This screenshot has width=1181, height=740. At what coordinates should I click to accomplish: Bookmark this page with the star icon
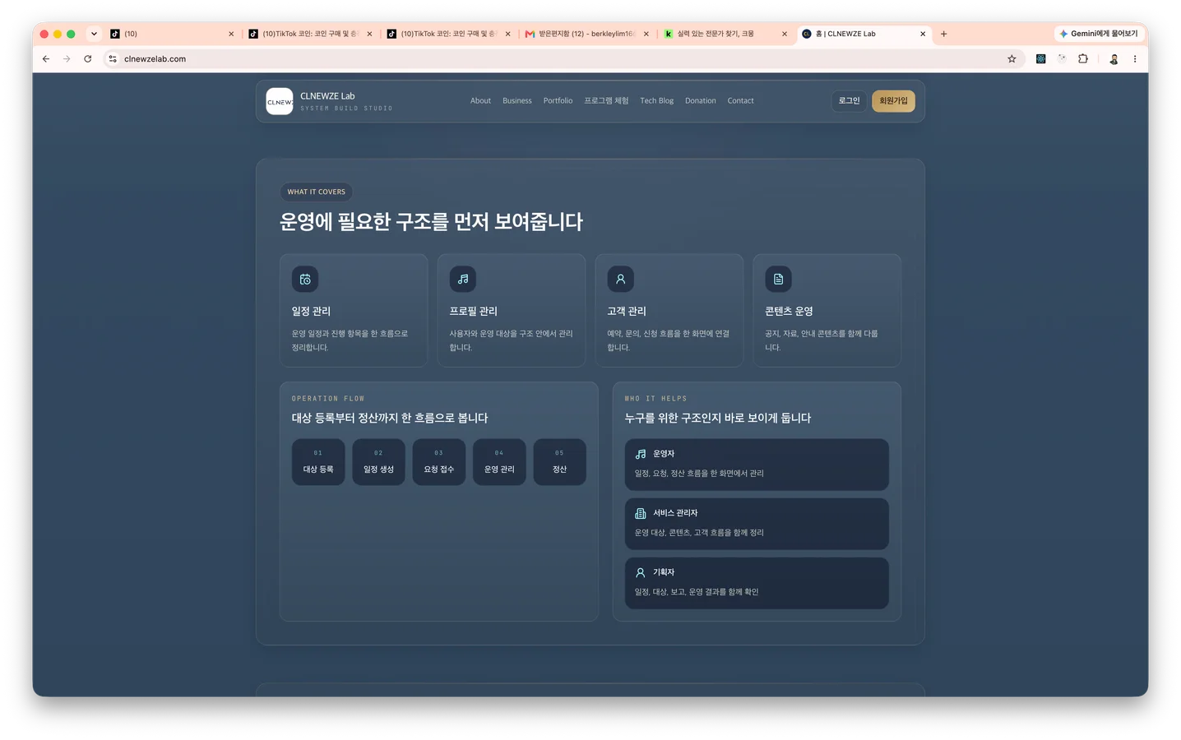tap(1012, 59)
